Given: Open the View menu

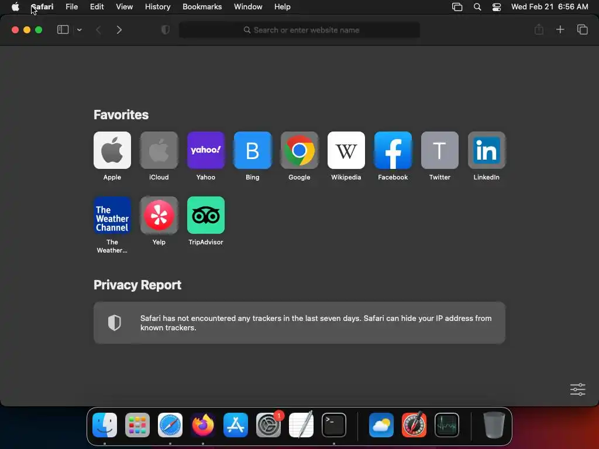Looking at the screenshot, I should tap(124, 7).
